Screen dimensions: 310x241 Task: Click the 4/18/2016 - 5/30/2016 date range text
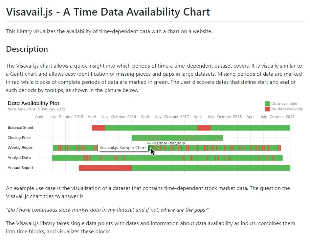(168, 144)
